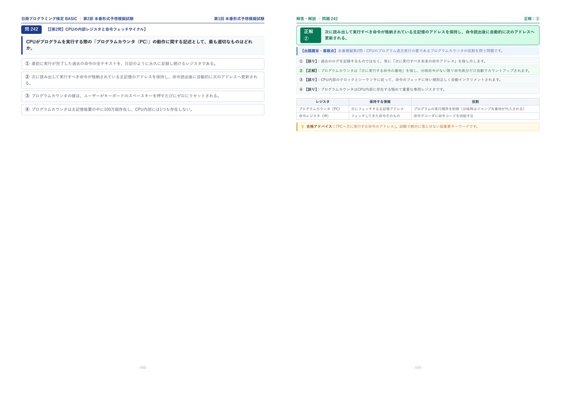This screenshot has height=396, width=561.
Task: Click 正解：② in the answer page header
Action: tap(531, 19)
